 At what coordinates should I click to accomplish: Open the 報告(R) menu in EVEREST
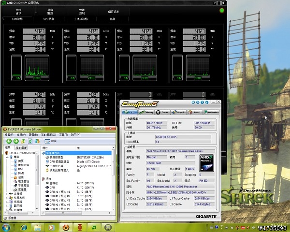coord(33,135)
